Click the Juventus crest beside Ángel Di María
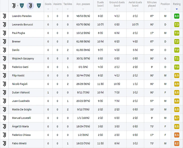The width and height of the screenshot is (183, 148). pos(4,126)
